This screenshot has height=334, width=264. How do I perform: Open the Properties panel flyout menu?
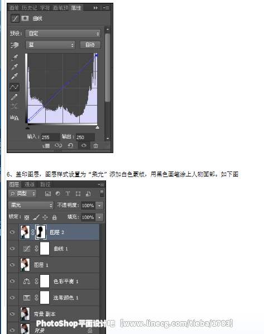tap(106, 8)
